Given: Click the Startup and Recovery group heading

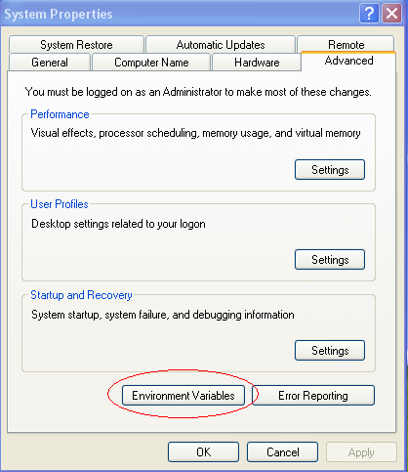Looking at the screenshot, I should click(x=81, y=295).
